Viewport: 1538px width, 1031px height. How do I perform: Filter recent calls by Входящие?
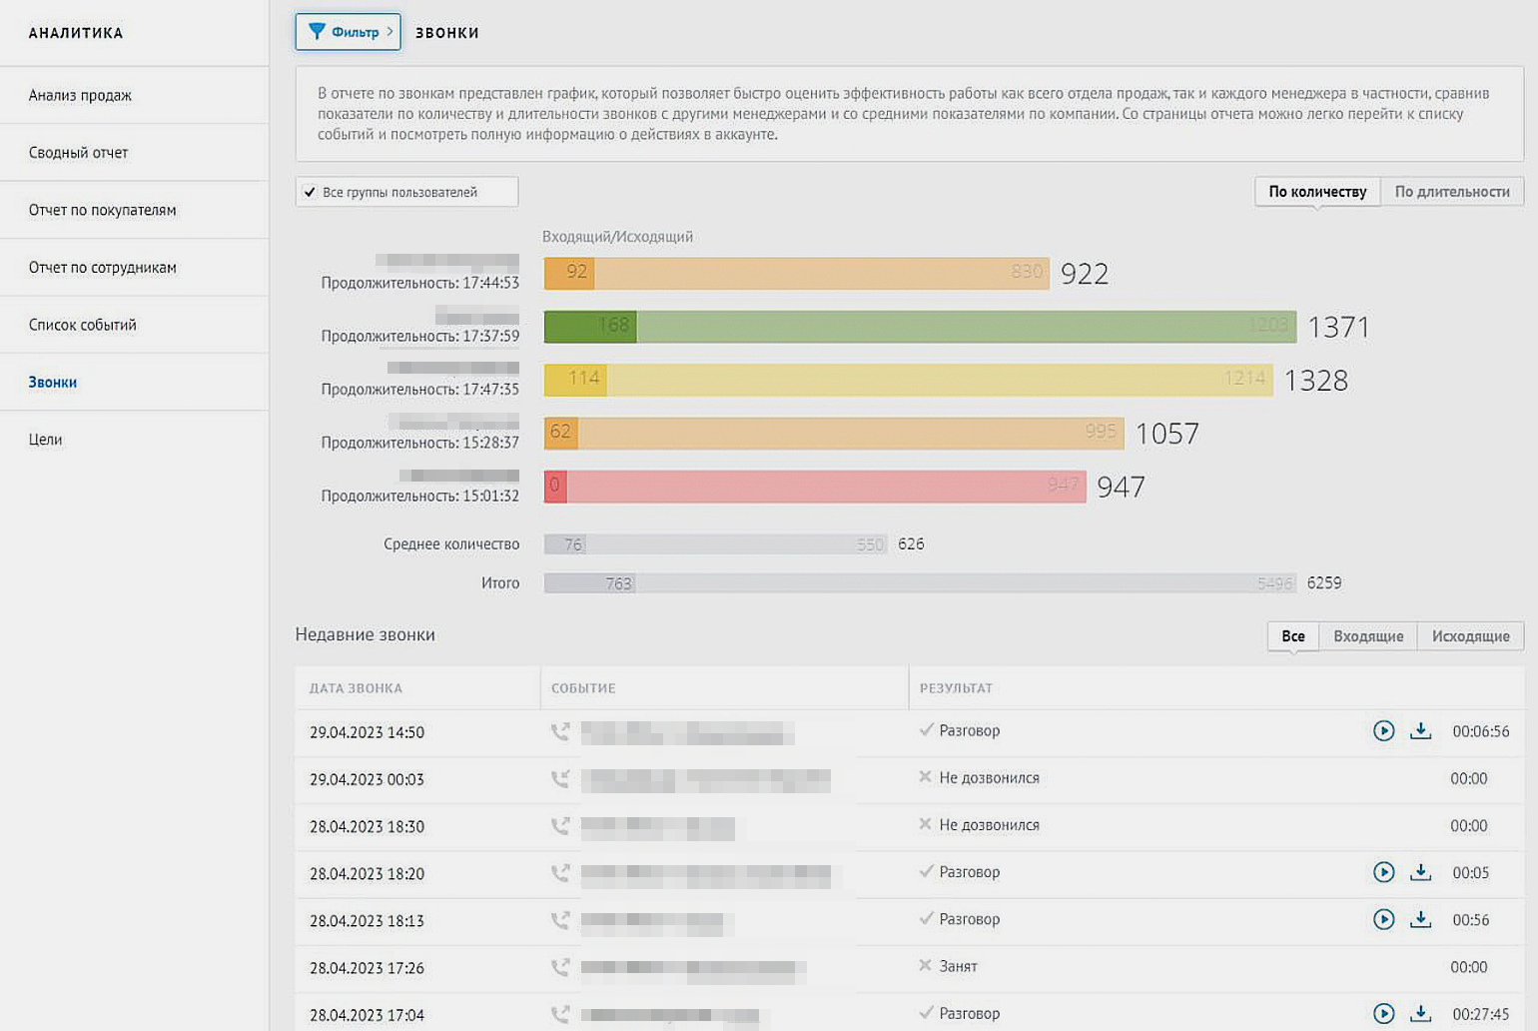1368,636
